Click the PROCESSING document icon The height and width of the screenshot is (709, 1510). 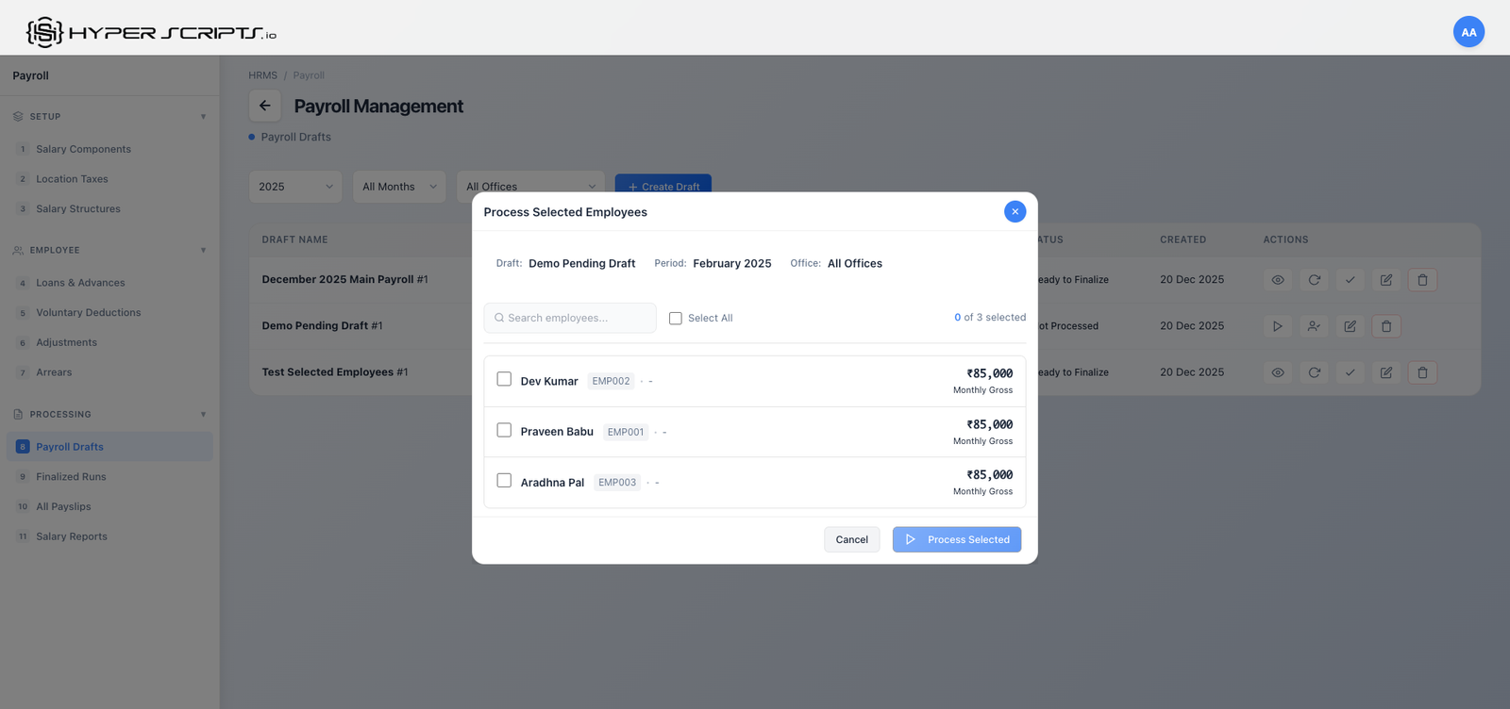(18, 415)
